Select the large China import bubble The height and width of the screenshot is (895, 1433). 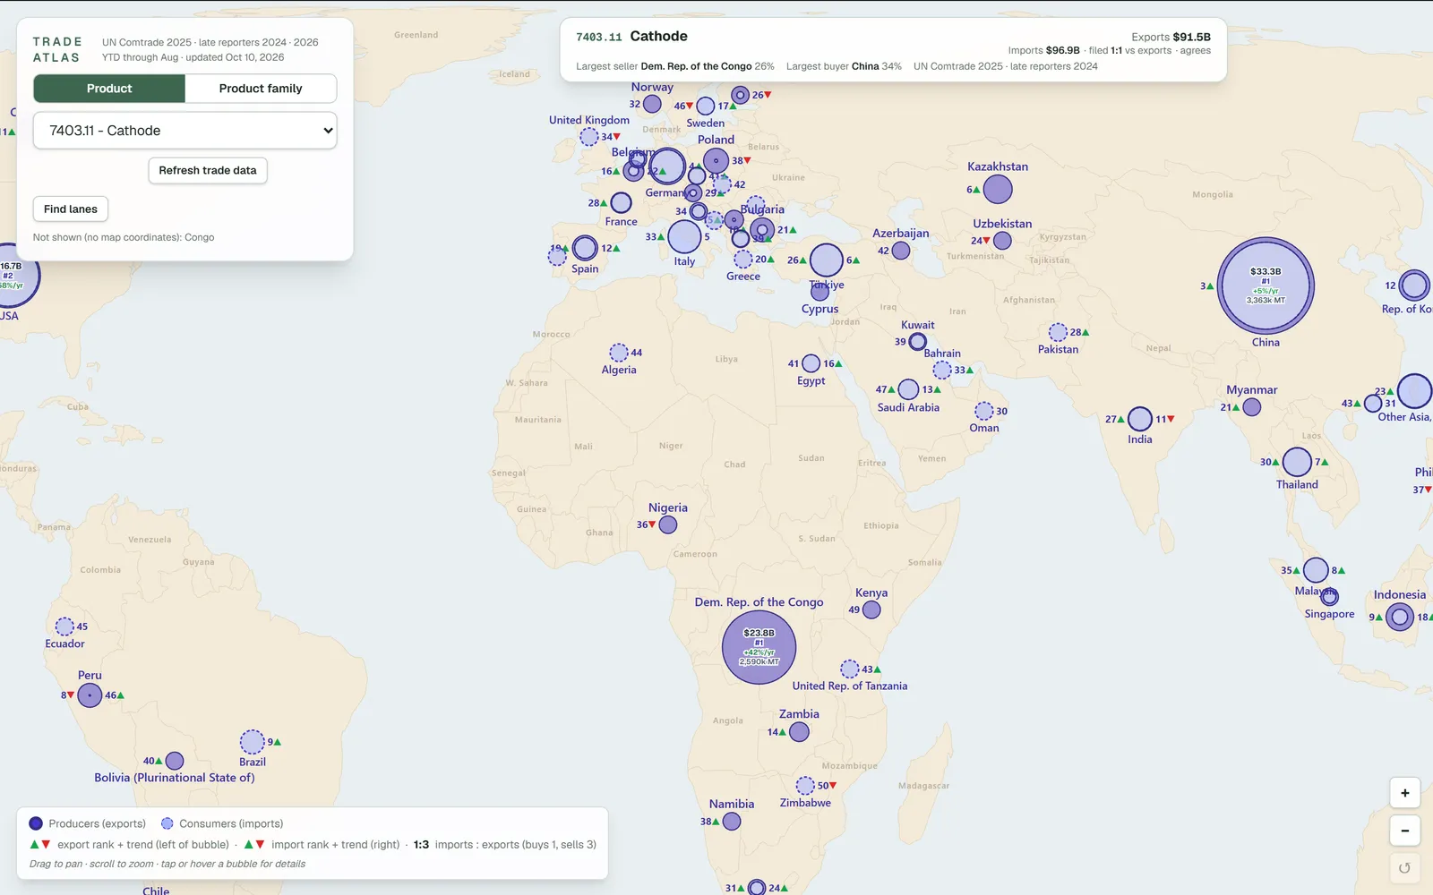[x=1266, y=286]
